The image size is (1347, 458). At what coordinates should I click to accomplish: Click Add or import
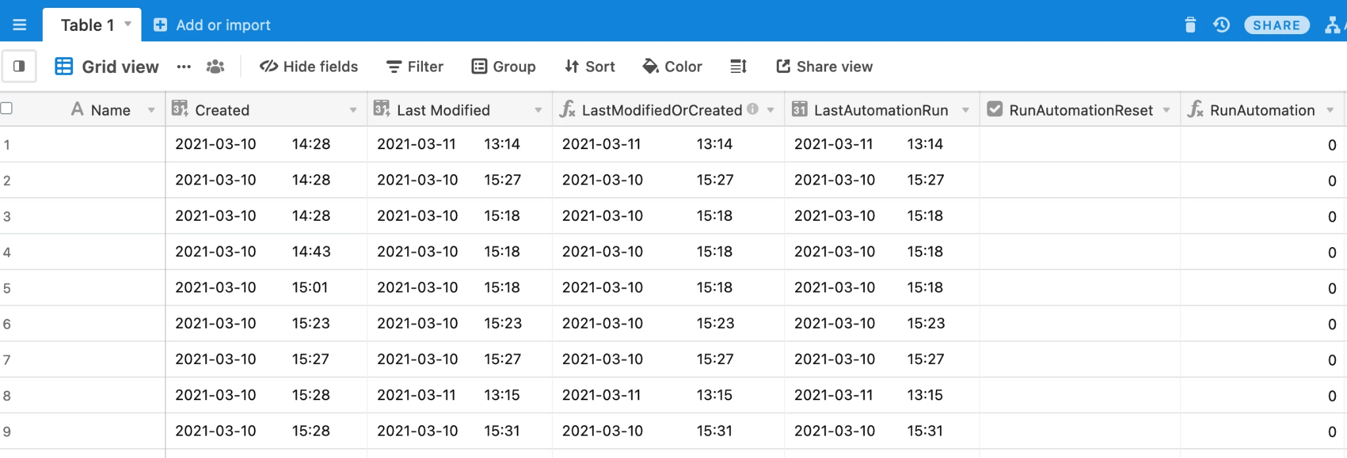[x=212, y=25]
